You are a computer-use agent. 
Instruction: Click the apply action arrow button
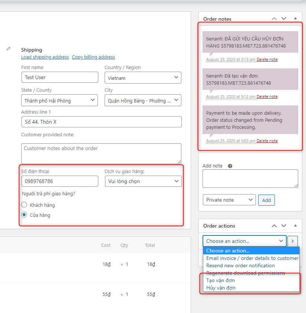[293, 241]
